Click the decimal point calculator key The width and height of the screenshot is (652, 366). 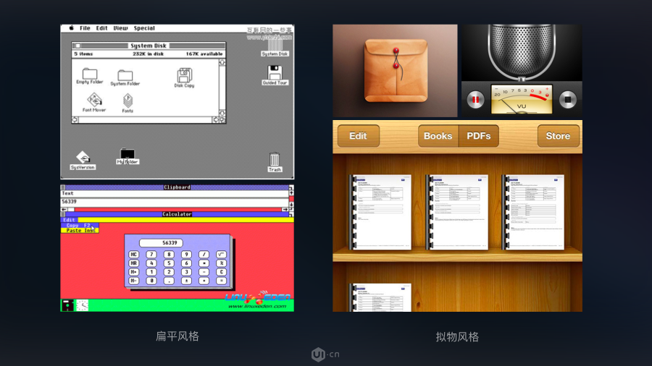click(169, 281)
